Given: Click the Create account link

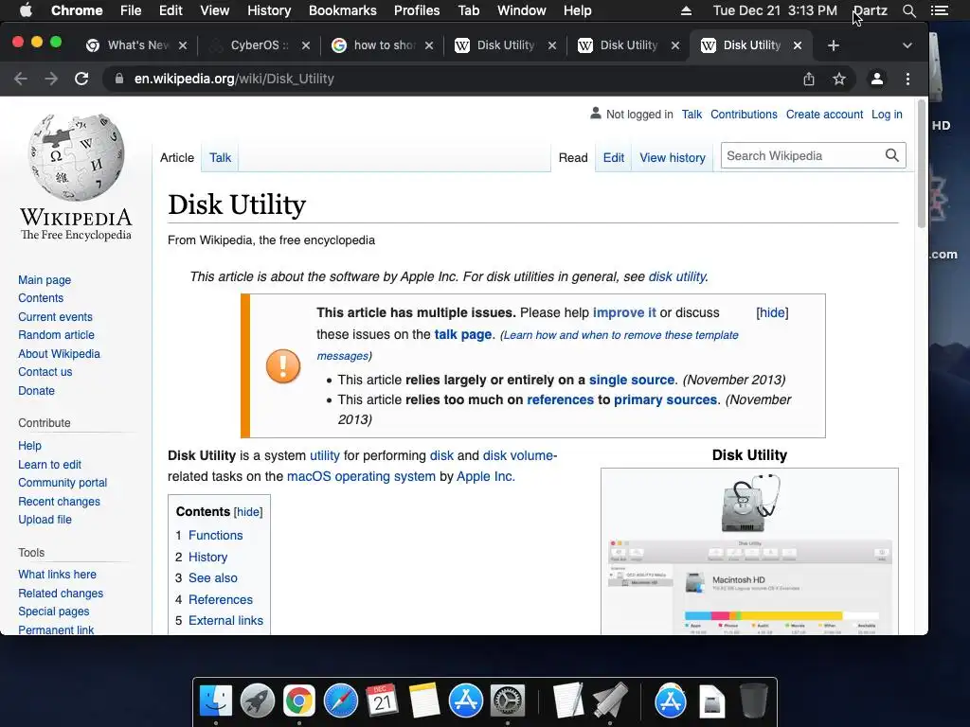Looking at the screenshot, I should click(825, 115).
